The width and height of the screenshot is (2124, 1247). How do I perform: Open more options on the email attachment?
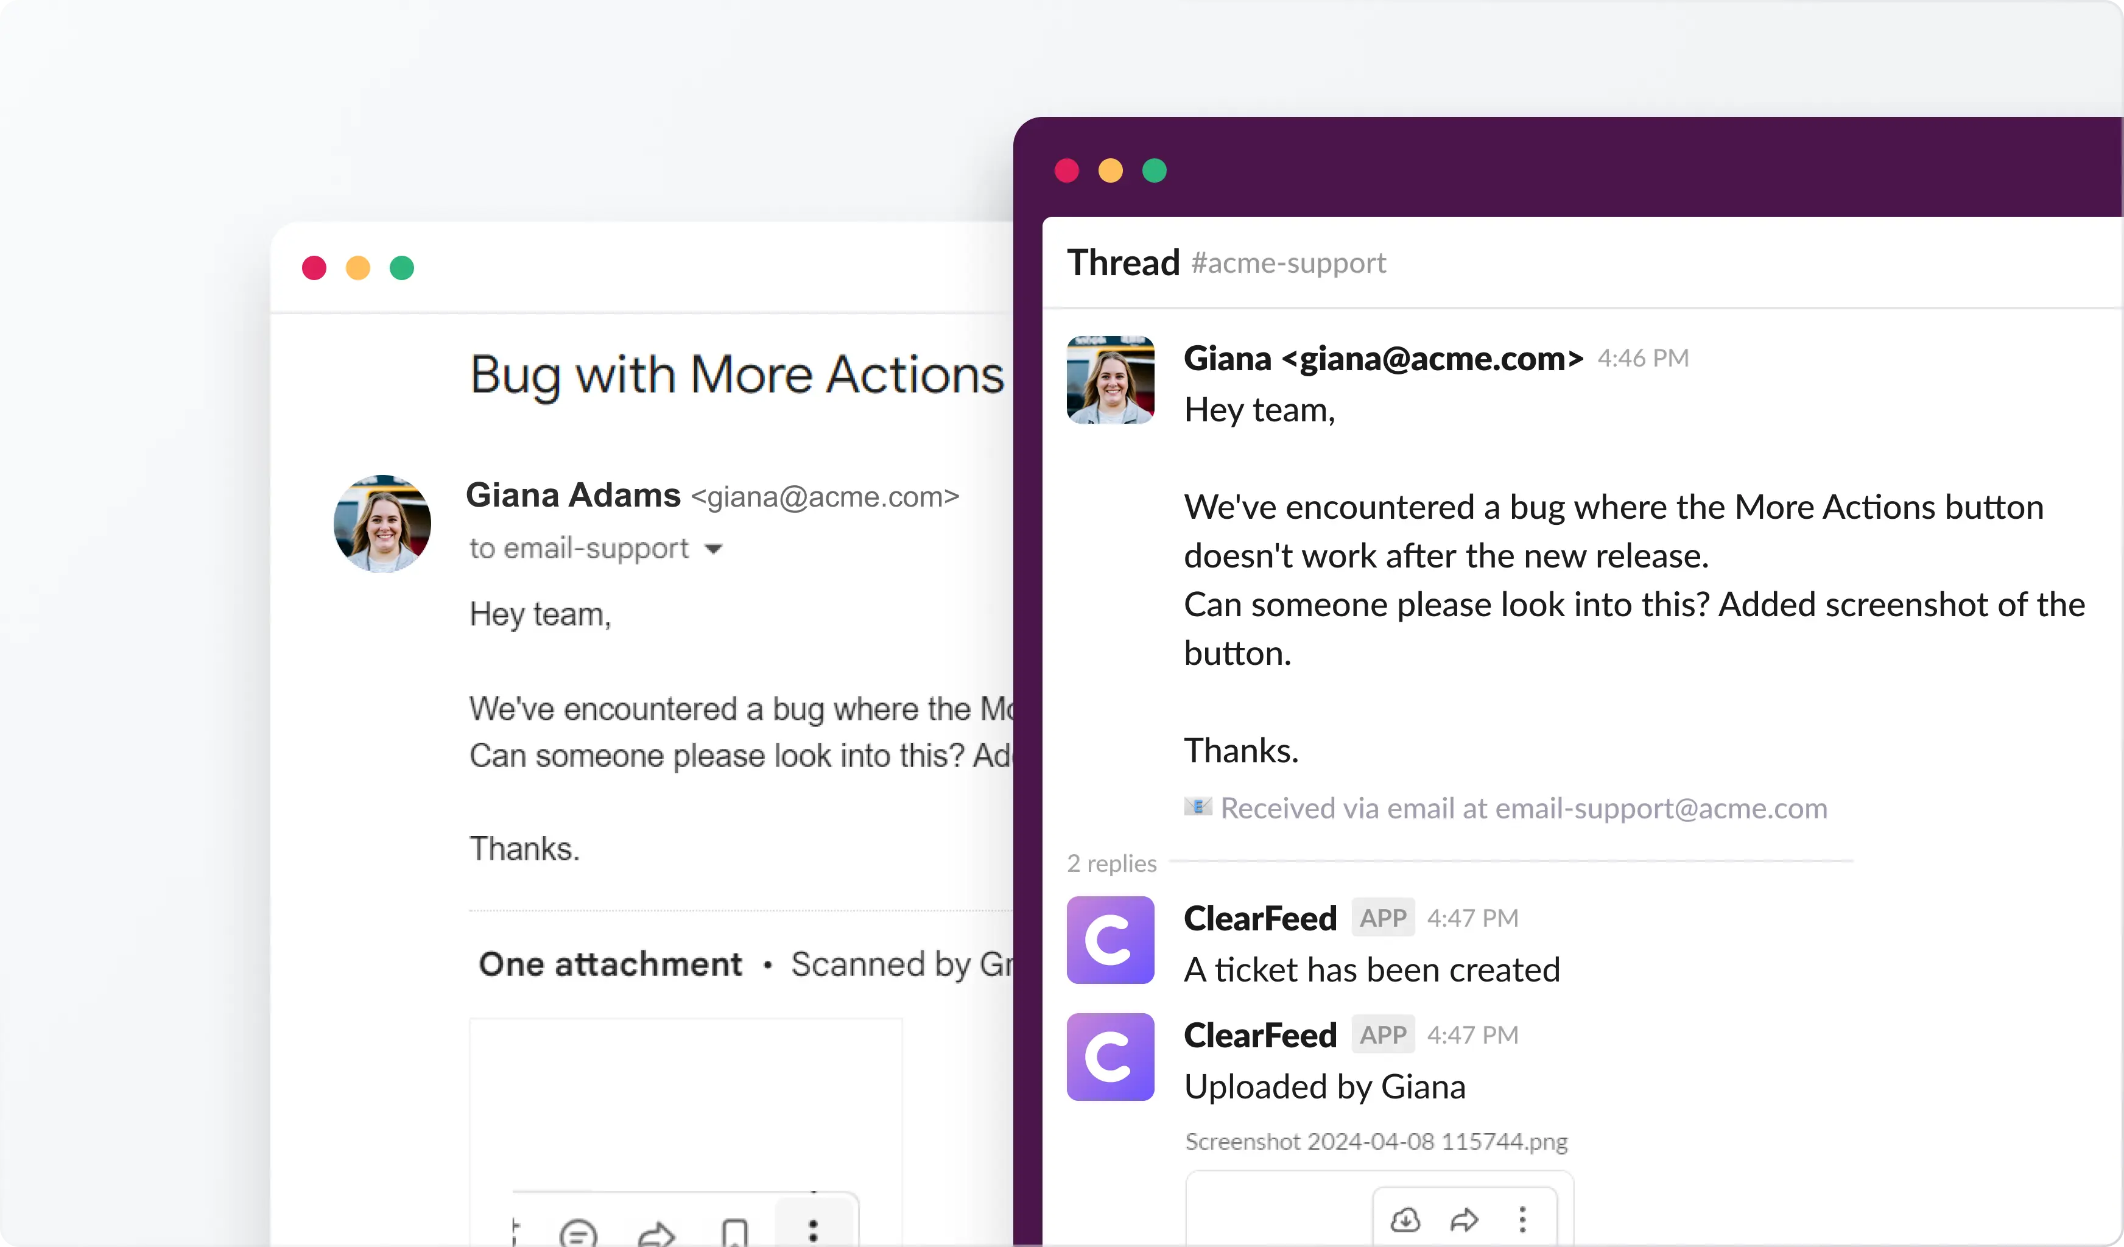coord(812,1229)
